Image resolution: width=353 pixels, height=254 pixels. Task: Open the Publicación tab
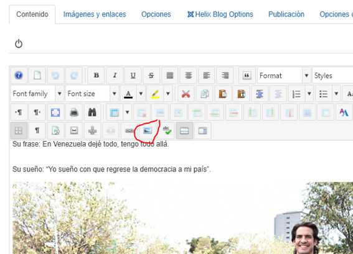[x=286, y=14]
